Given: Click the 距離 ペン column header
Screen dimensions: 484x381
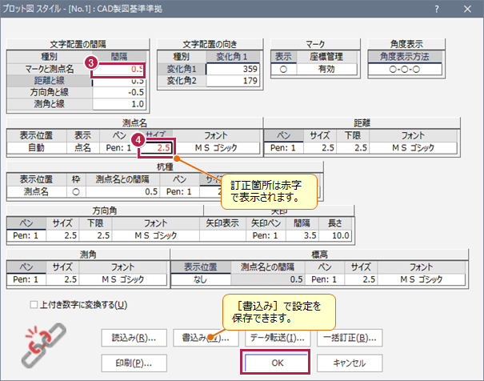Looking at the screenshot, I should pos(283,135).
